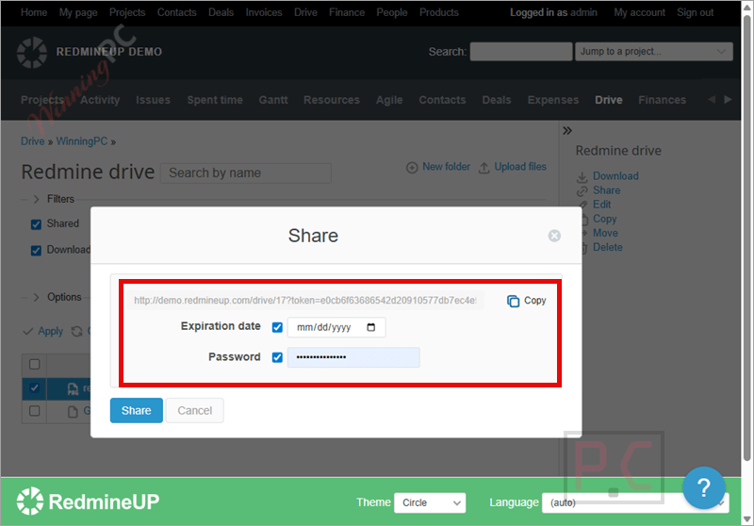This screenshot has height=526, width=754.
Task: Click the WinningPC breadcrumb link
Action: pos(82,141)
